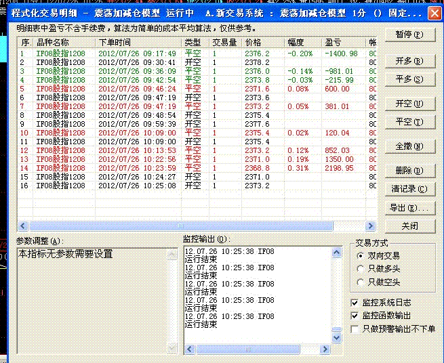
Task: Click the 2368.8 price cell
Action: click(x=257, y=168)
